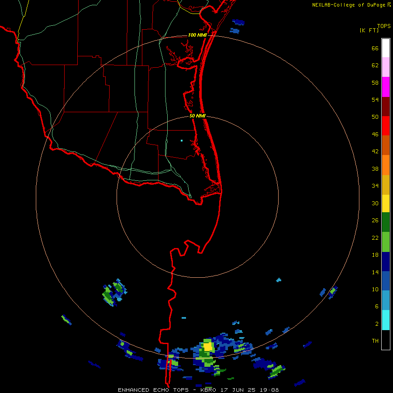
Task: Click the yellow 30 kft legend swatch
Action: click(x=386, y=203)
